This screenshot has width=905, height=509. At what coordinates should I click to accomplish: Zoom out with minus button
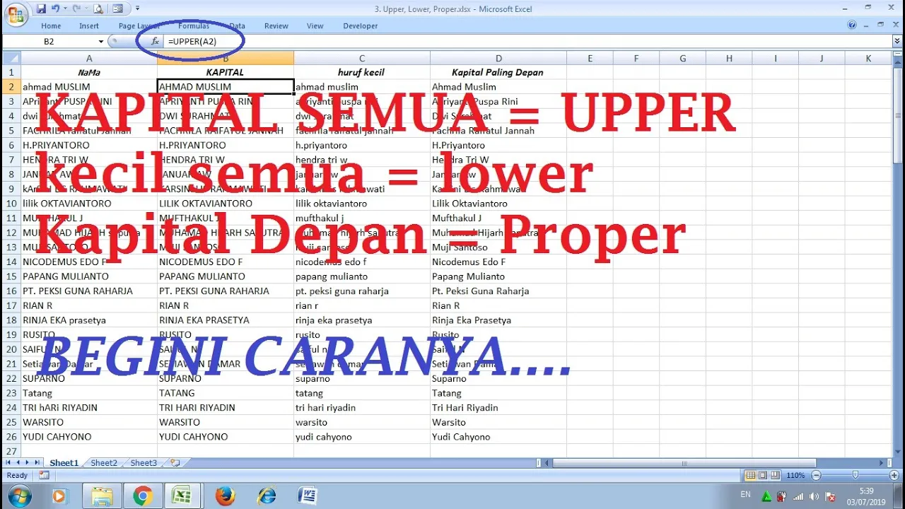pos(816,476)
